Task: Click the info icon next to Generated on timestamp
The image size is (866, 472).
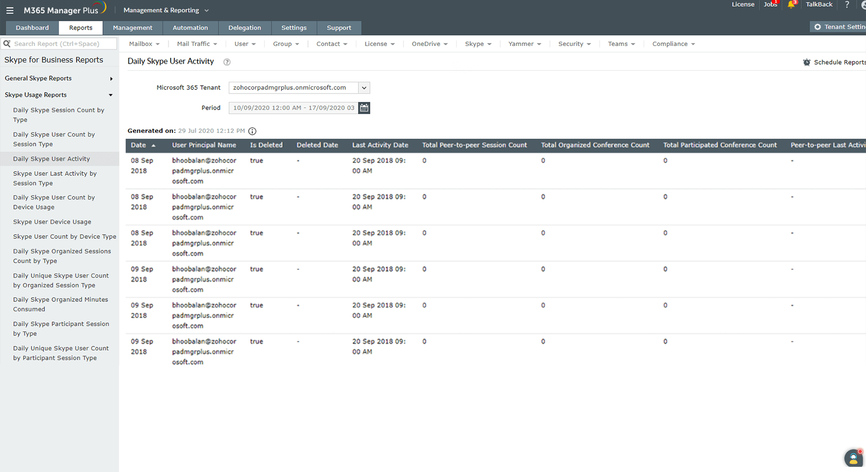Action: click(x=252, y=131)
